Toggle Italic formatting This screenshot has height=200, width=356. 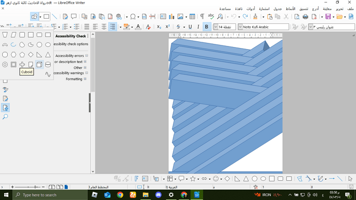click(198, 27)
